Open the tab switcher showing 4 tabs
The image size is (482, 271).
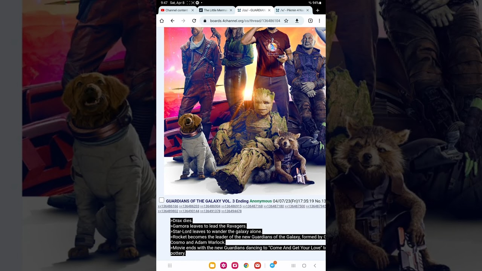click(310, 21)
